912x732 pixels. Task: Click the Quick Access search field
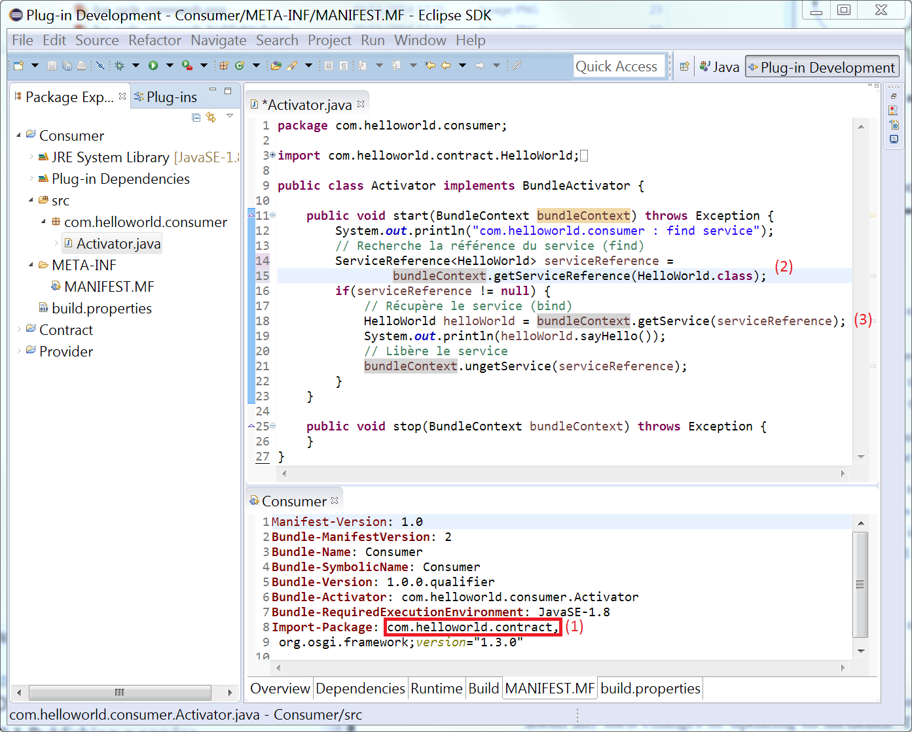click(619, 66)
